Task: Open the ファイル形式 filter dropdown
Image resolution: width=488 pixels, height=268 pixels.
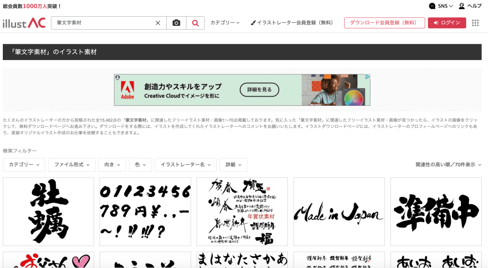Action: (72, 165)
